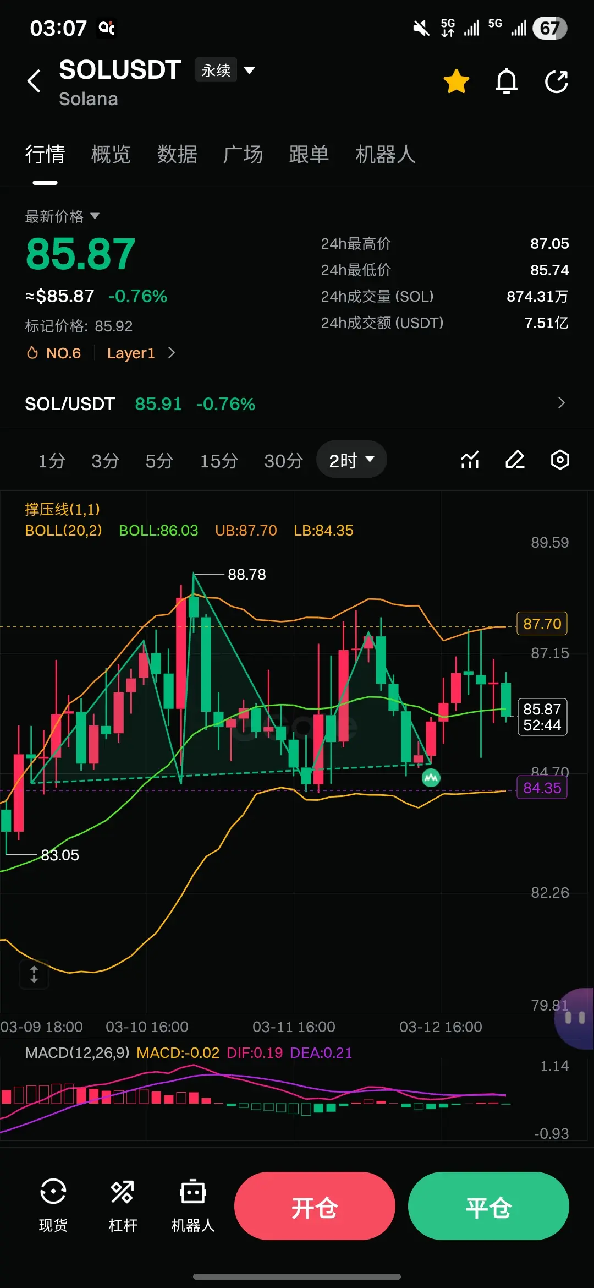Viewport: 594px width, 1288px height.
Task: Tap the 84.35 lower band price tag
Action: (542, 788)
